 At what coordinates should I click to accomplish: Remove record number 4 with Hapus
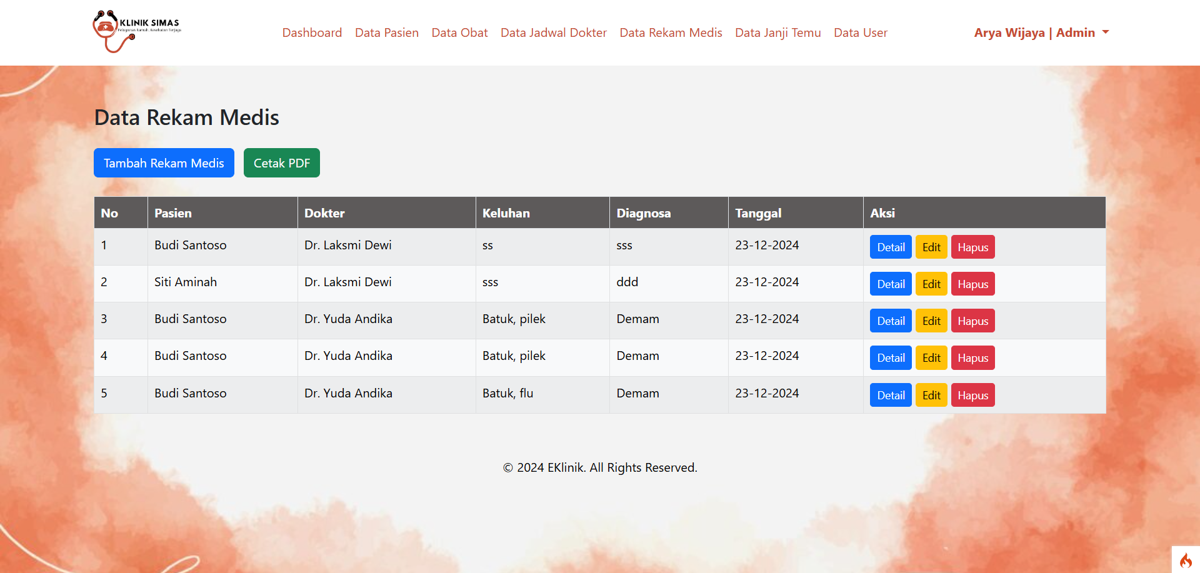972,357
